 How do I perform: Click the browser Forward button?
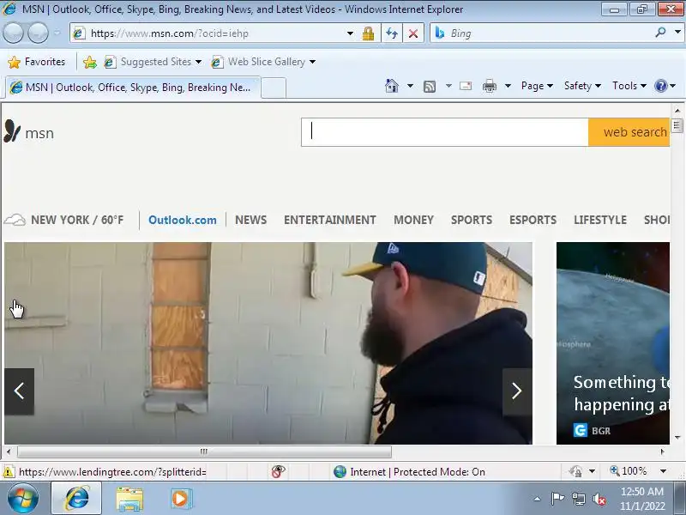tap(38, 33)
